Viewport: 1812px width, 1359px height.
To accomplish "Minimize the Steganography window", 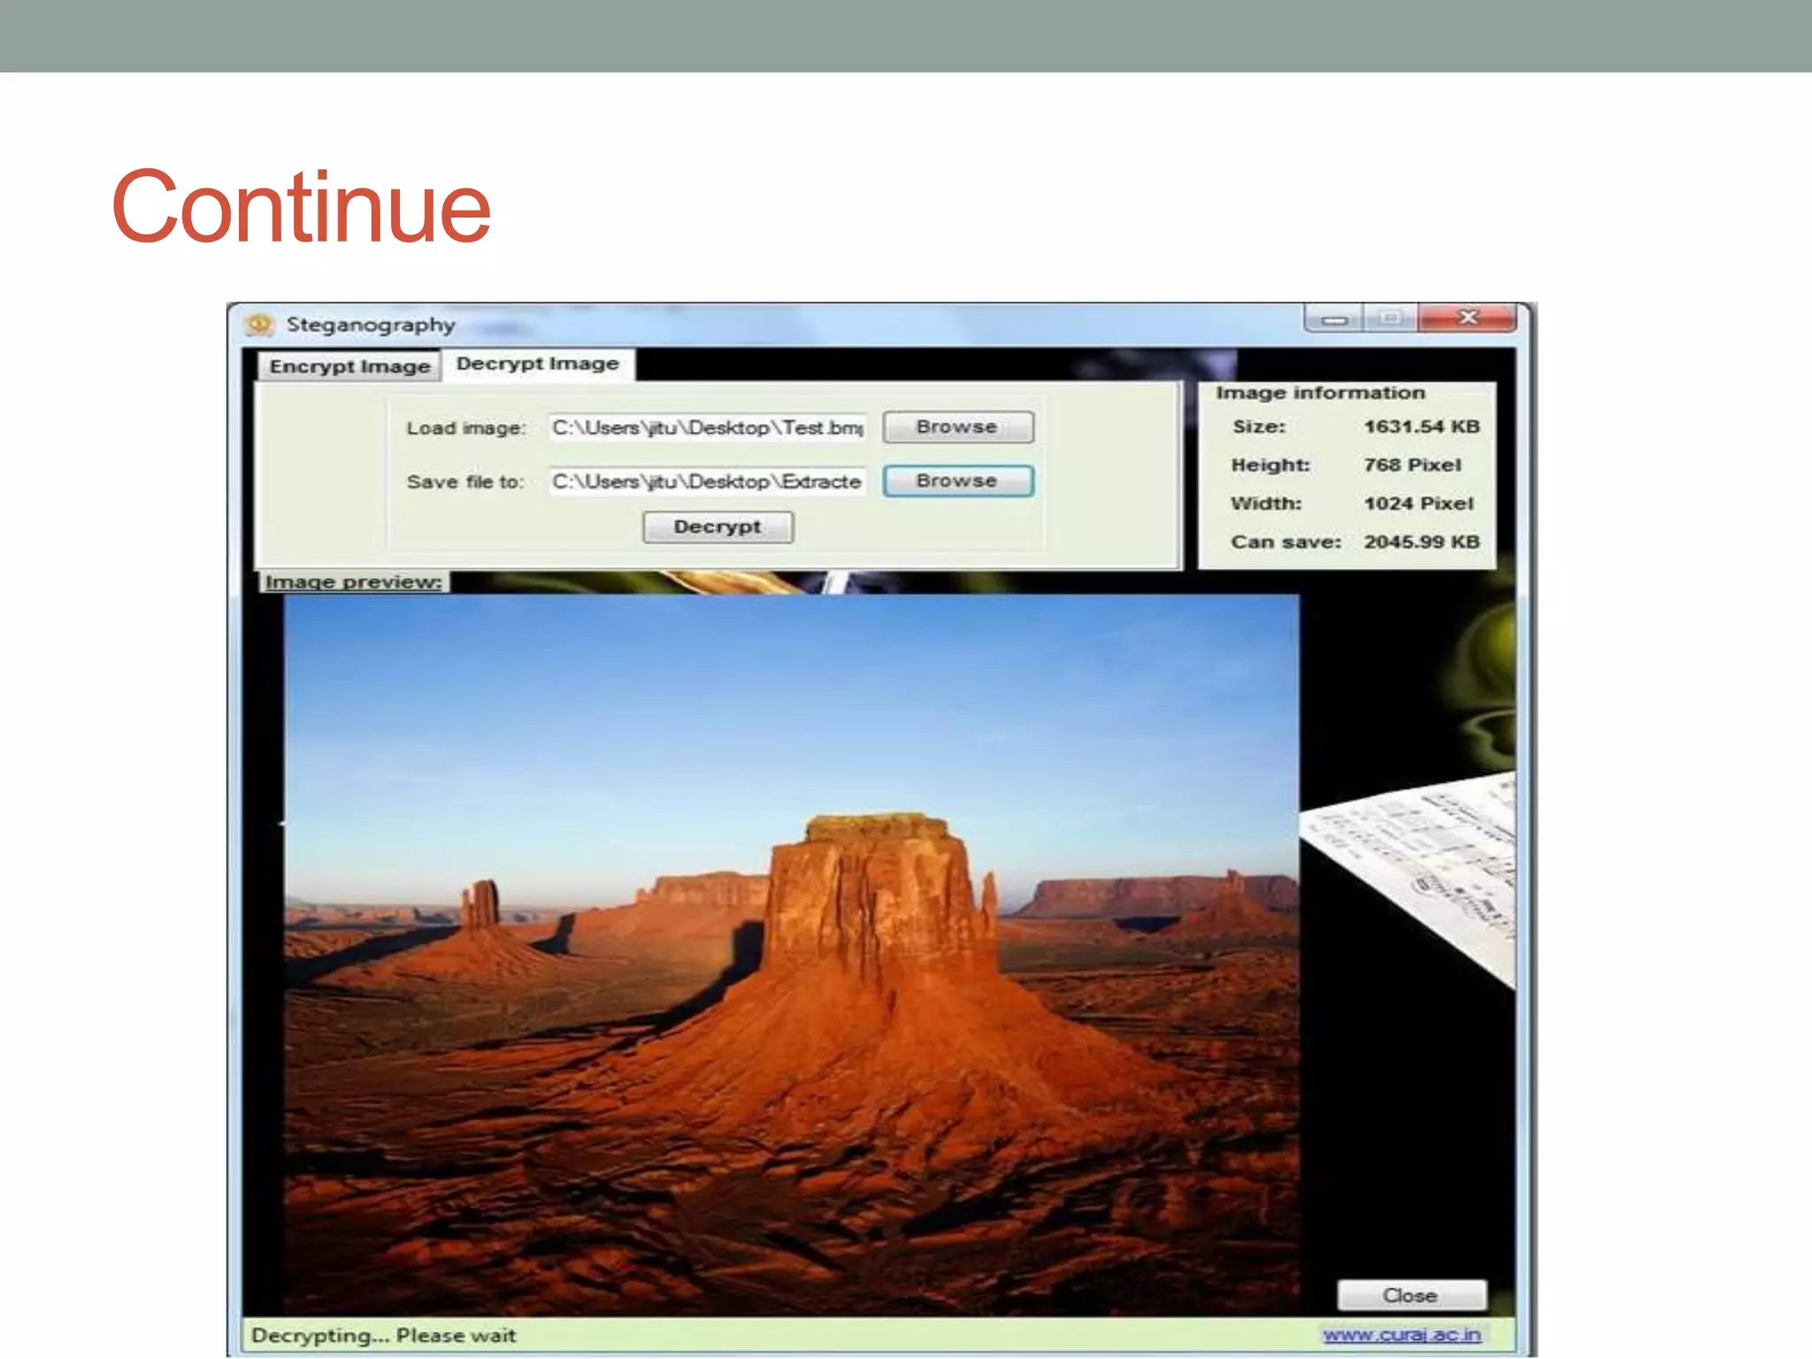I will click(x=1335, y=319).
